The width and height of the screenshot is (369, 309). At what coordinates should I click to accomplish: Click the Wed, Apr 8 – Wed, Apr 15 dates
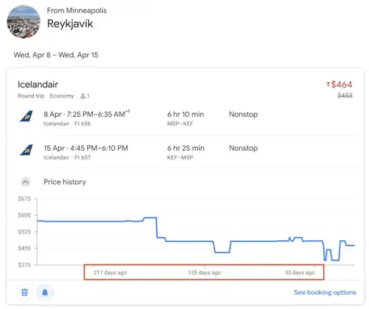pyautogui.click(x=56, y=55)
